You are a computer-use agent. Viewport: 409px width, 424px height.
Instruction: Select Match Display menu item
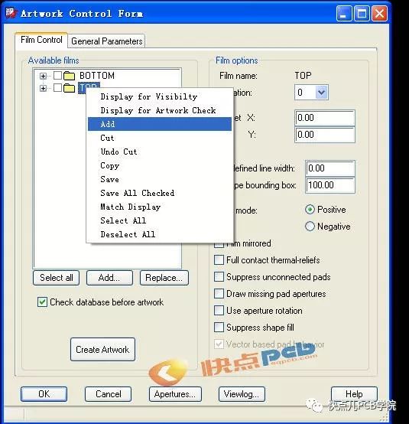pyautogui.click(x=160, y=207)
